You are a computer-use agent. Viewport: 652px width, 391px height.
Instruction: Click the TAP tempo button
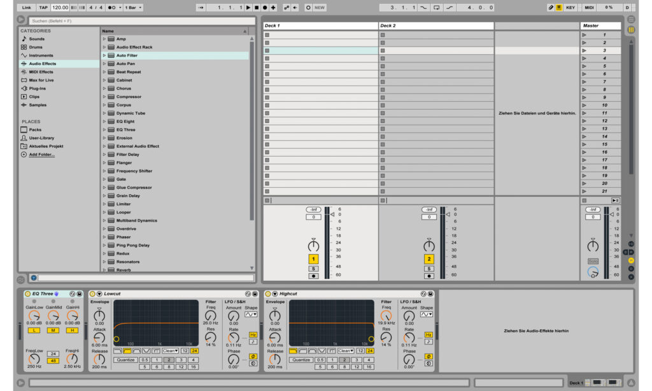(x=43, y=8)
